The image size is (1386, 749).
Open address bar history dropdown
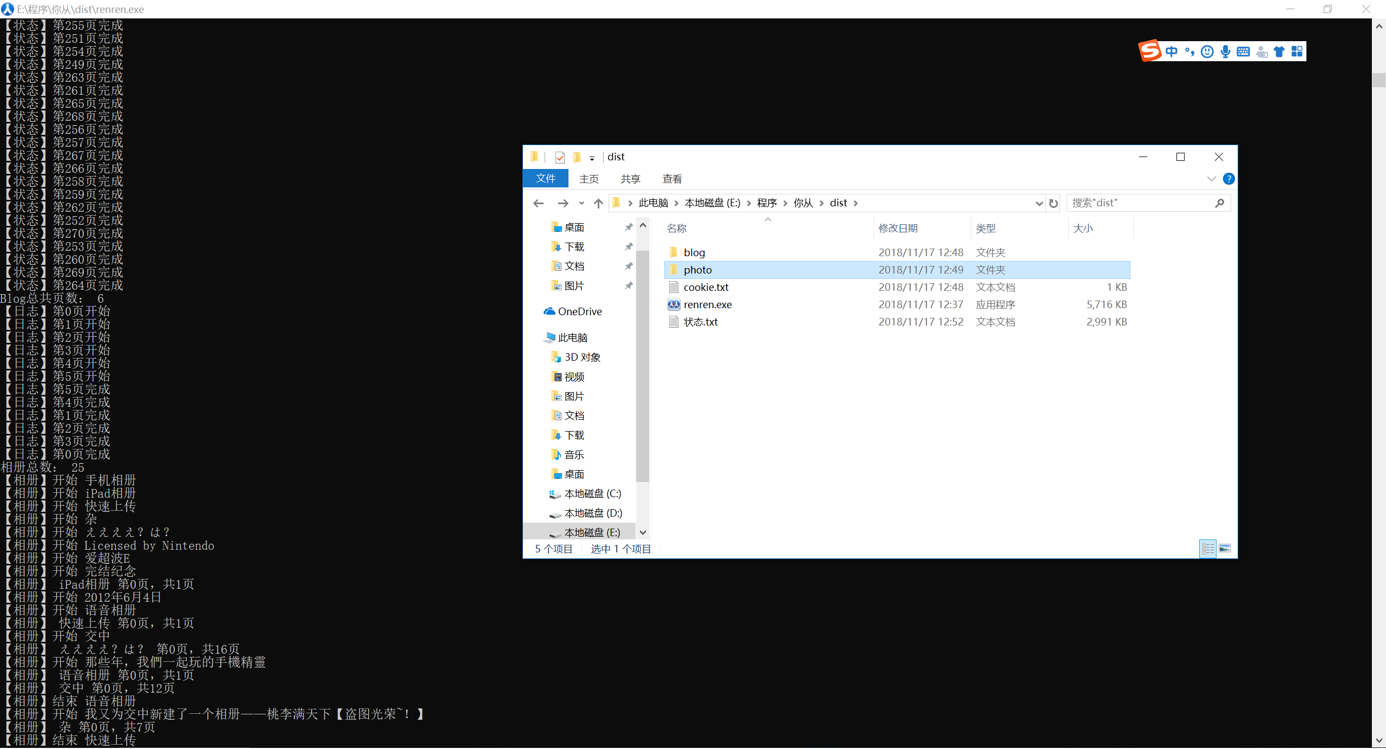pyautogui.click(x=1039, y=203)
